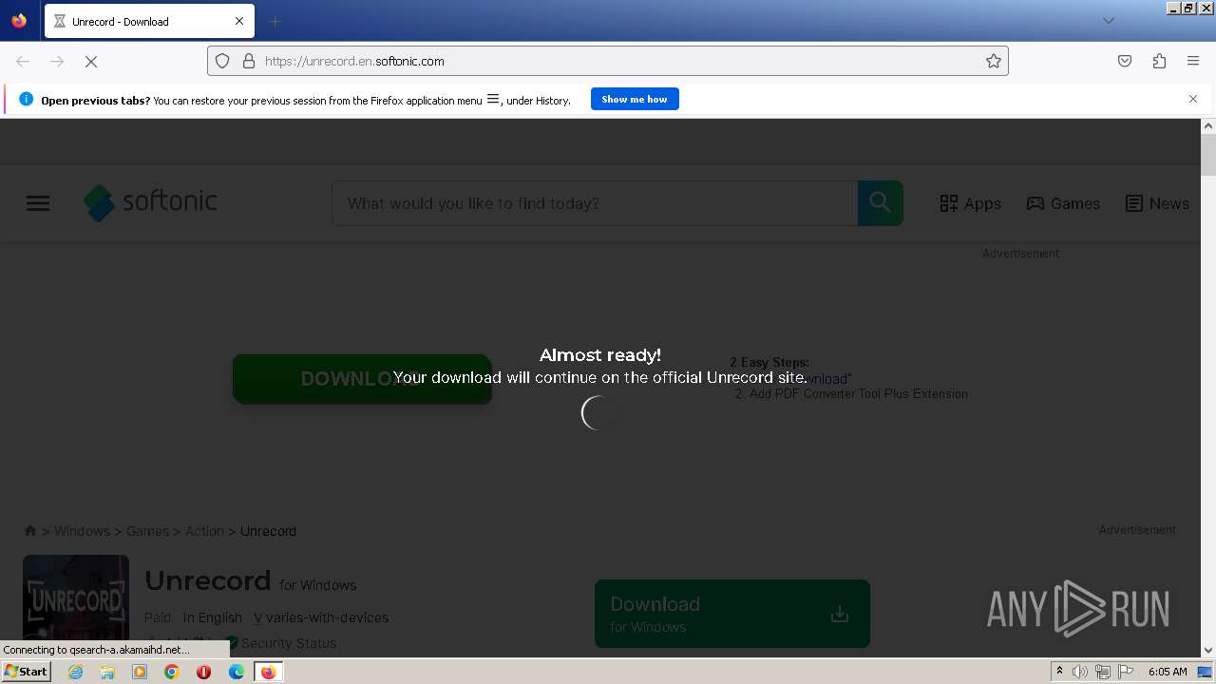
Task: Open the Games breadcrumb link
Action: (147, 531)
